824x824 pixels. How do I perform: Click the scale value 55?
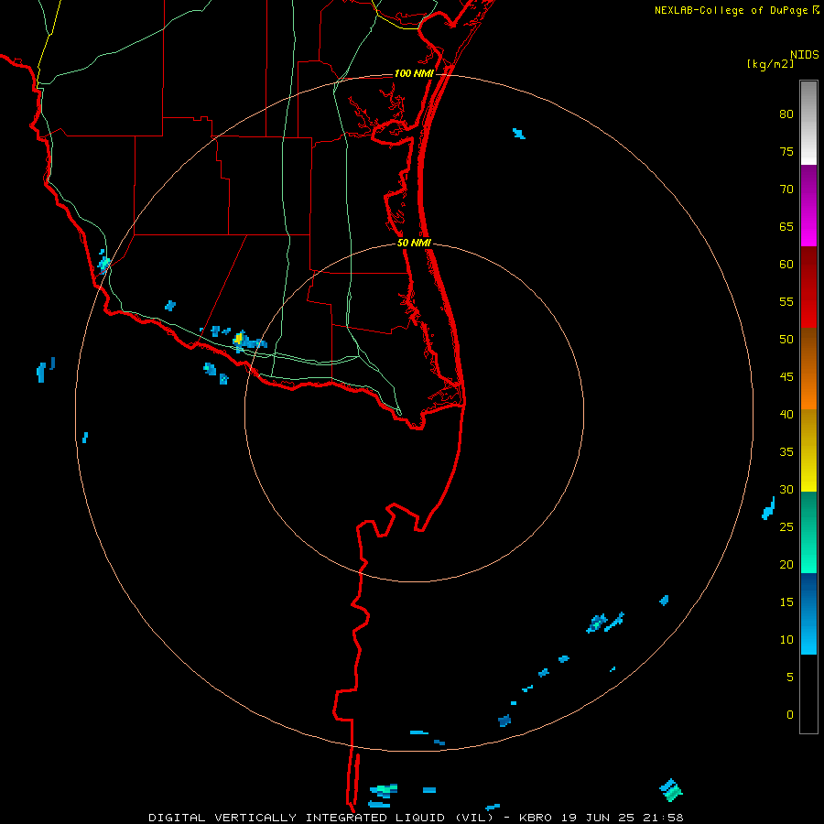(x=786, y=301)
